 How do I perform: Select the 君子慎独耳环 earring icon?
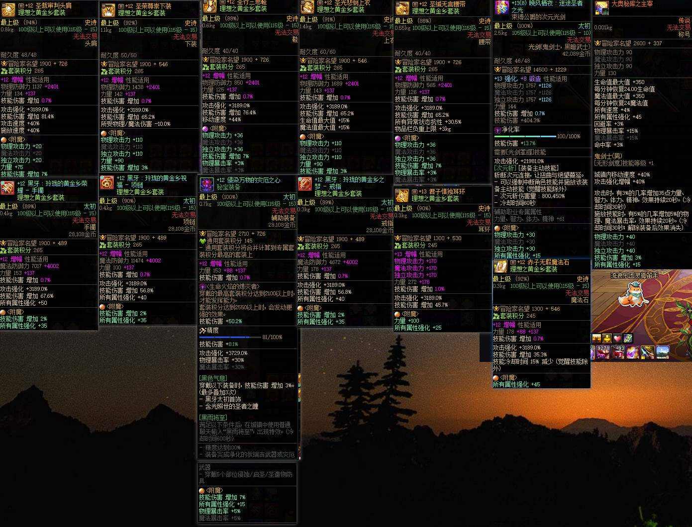tap(401, 195)
